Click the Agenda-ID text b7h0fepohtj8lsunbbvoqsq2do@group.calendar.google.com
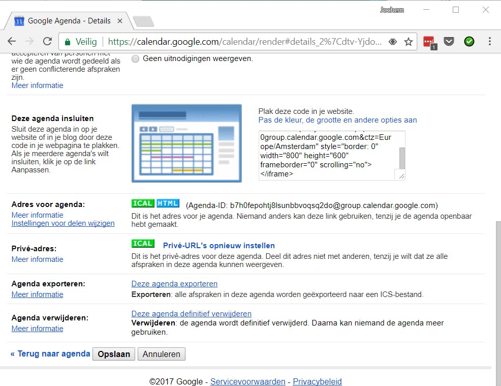Screen dimensions: 501x386 point(333,205)
